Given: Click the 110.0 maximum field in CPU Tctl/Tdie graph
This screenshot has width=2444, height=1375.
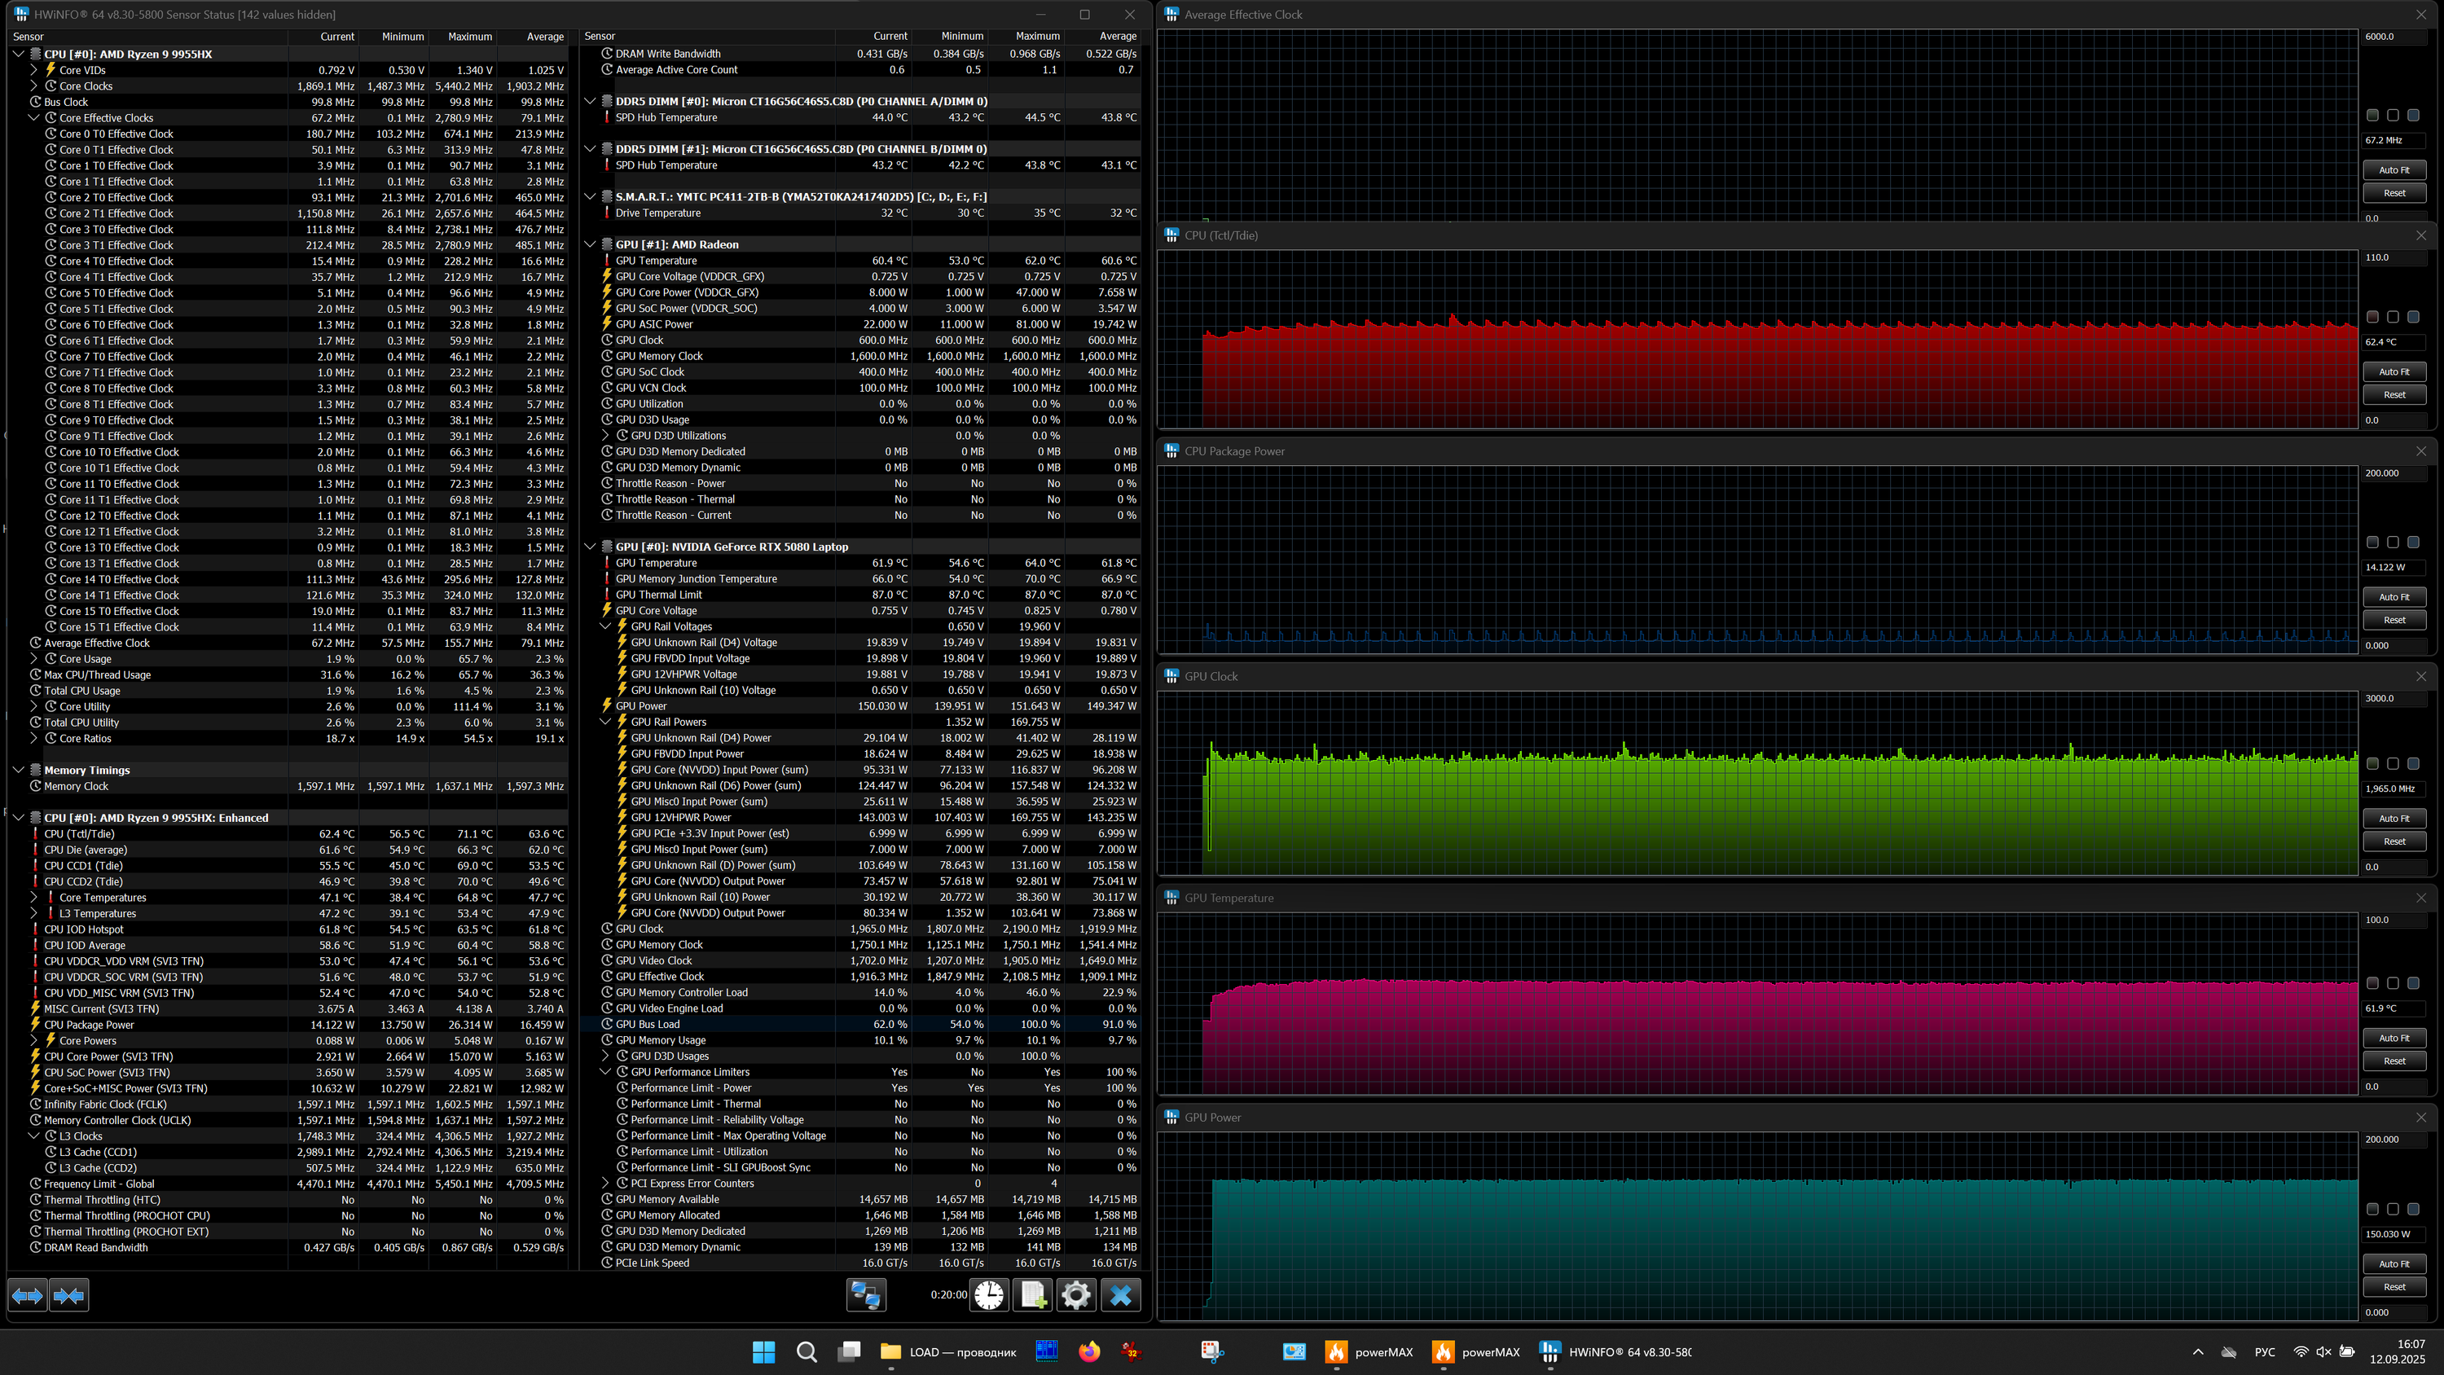Looking at the screenshot, I should coord(2393,257).
